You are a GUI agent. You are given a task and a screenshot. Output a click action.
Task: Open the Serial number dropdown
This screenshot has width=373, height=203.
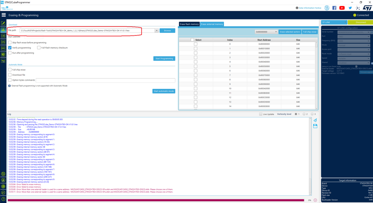(354, 32)
